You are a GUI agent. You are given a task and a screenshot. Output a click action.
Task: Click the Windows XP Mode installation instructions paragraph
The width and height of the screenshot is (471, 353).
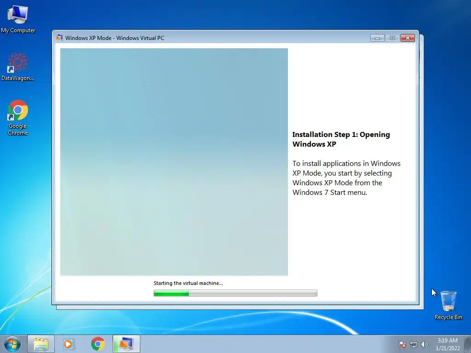tap(346, 178)
